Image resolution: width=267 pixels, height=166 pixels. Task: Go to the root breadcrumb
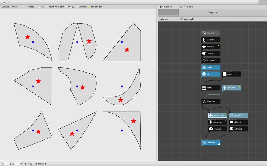(4, 2)
